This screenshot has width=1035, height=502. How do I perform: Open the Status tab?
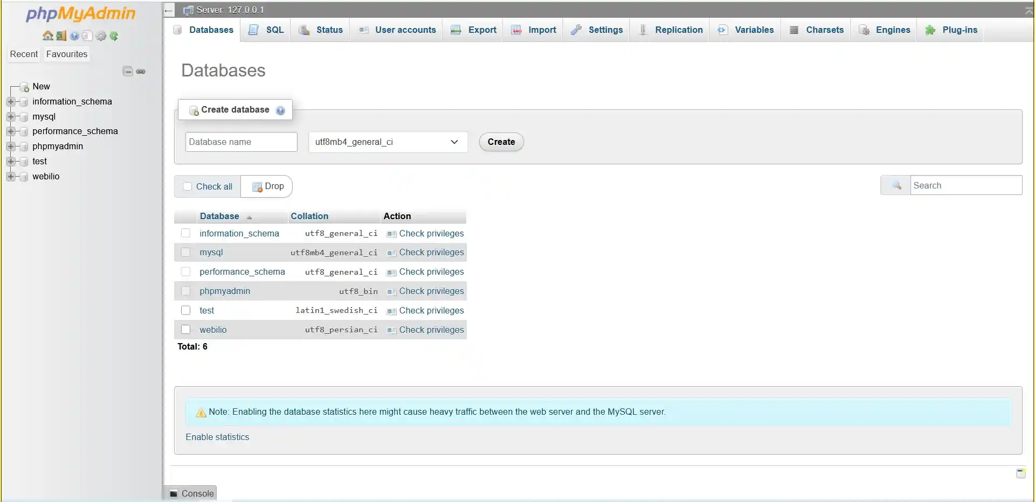[321, 30]
